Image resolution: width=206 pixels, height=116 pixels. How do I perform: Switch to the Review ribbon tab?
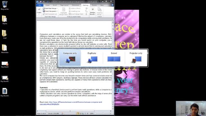coord(94,5)
